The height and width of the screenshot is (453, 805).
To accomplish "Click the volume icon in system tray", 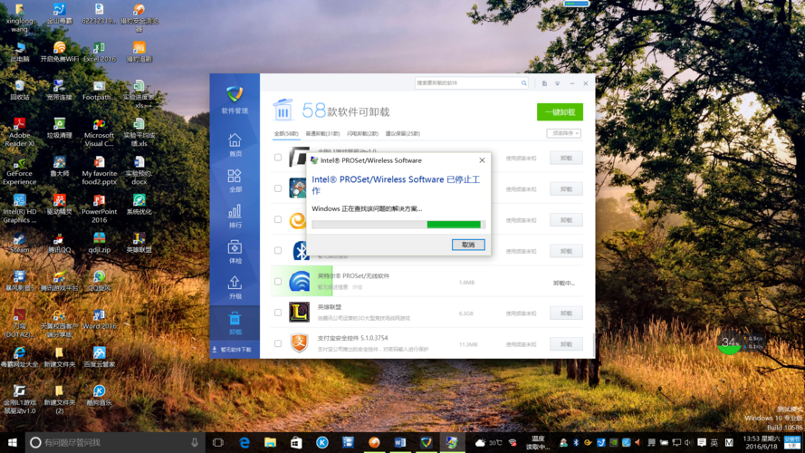I will coord(688,442).
